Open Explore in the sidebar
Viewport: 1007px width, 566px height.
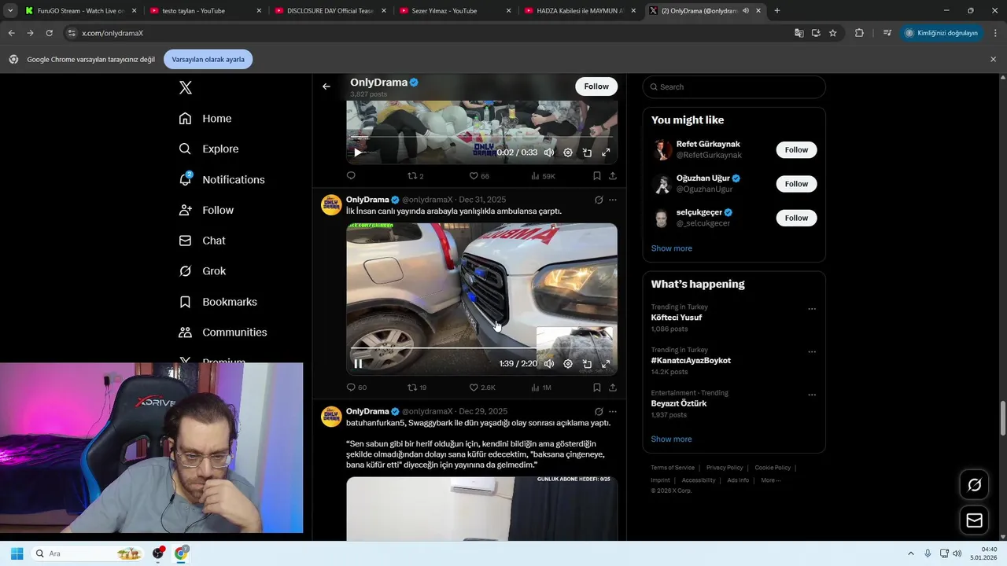(208, 149)
